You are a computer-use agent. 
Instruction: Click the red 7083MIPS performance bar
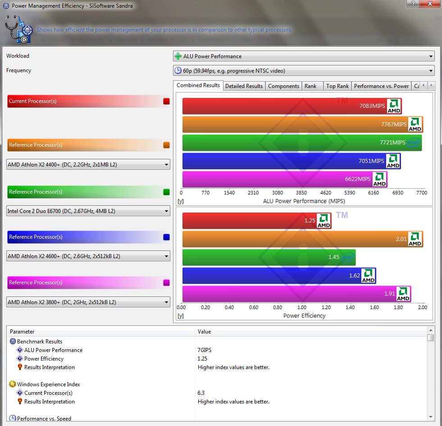[x=292, y=106]
